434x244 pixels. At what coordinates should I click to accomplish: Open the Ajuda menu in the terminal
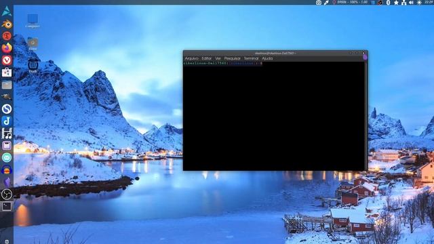(267, 58)
